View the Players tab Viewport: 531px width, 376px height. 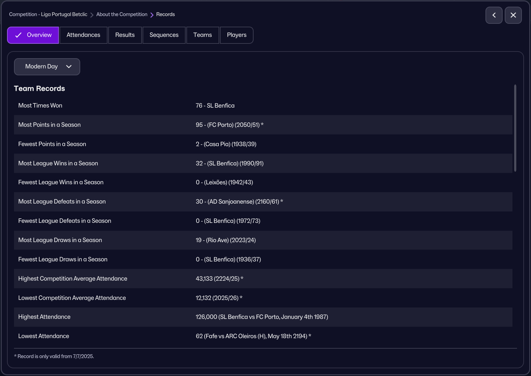(x=237, y=35)
